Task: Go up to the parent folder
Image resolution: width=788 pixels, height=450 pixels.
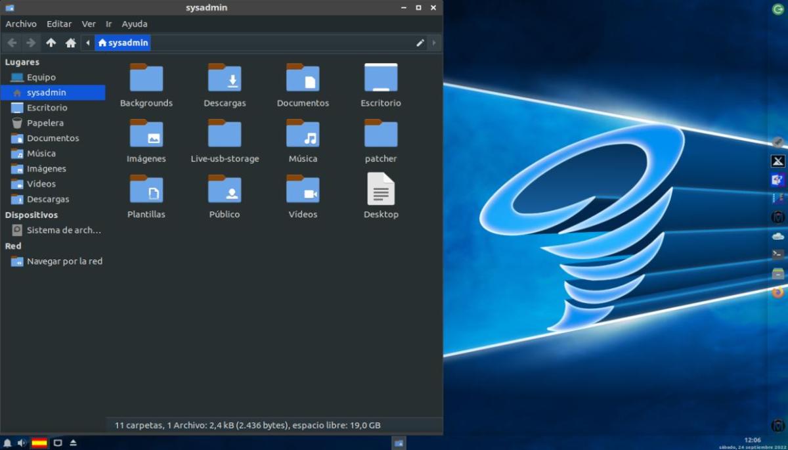Action: (x=51, y=43)
